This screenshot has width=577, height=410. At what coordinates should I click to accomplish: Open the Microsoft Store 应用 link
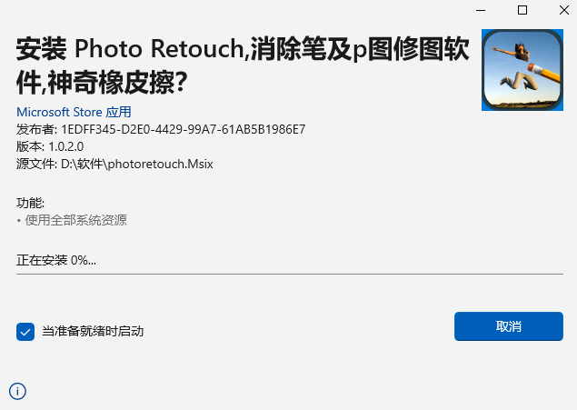[x=74, y=112]
